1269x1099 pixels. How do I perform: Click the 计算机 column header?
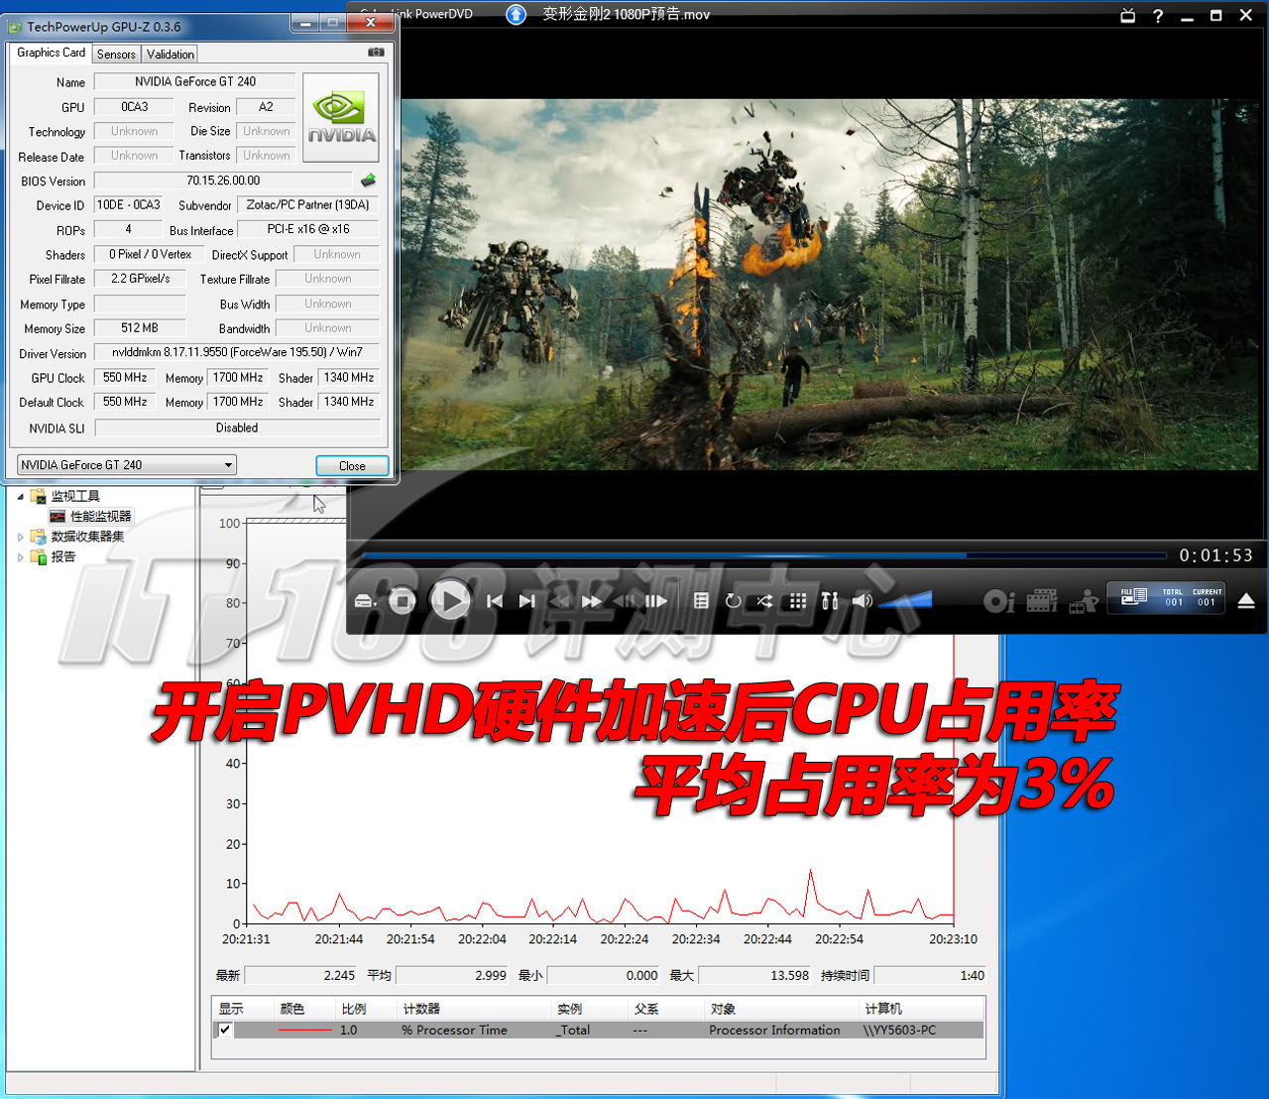922,1009
